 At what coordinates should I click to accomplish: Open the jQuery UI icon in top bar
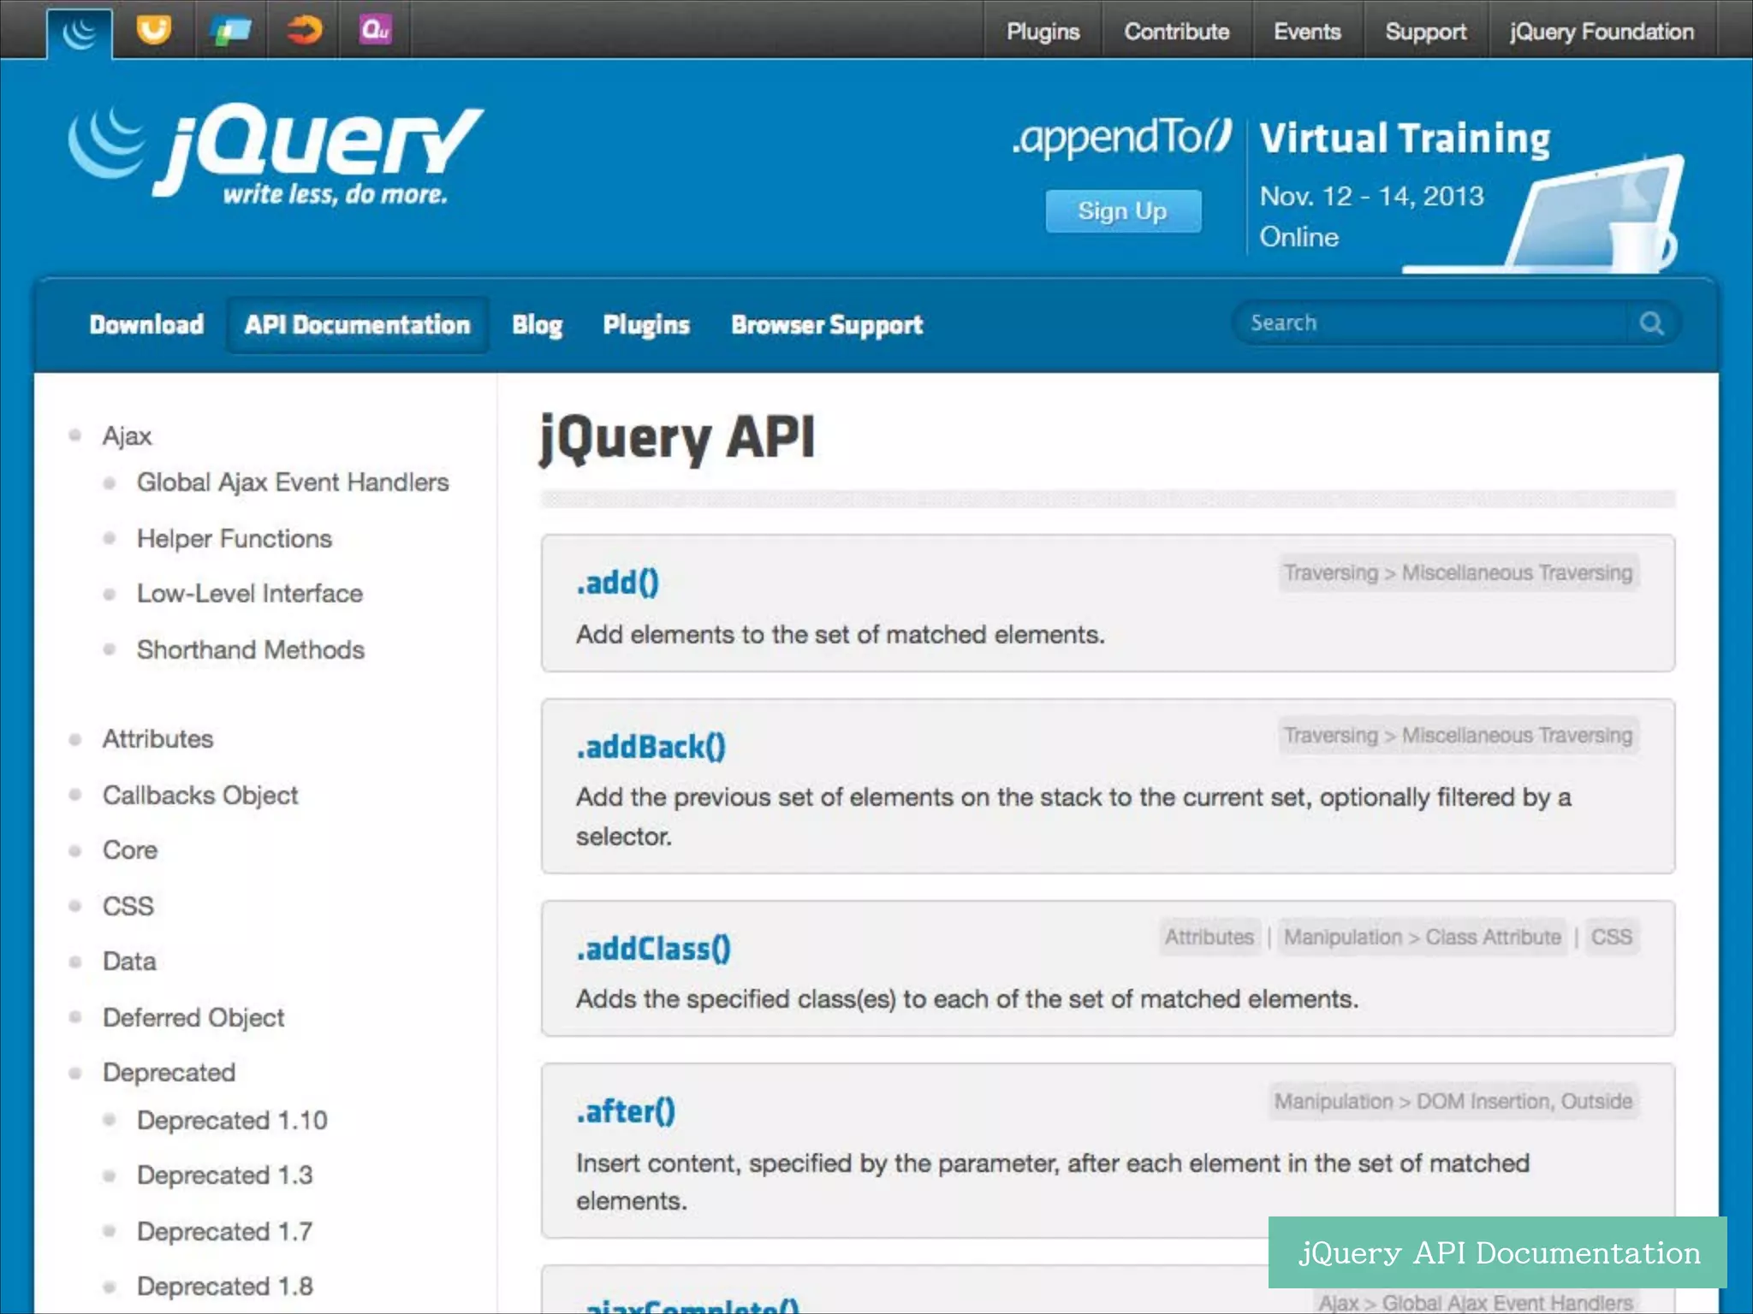[x=154, y=30]
